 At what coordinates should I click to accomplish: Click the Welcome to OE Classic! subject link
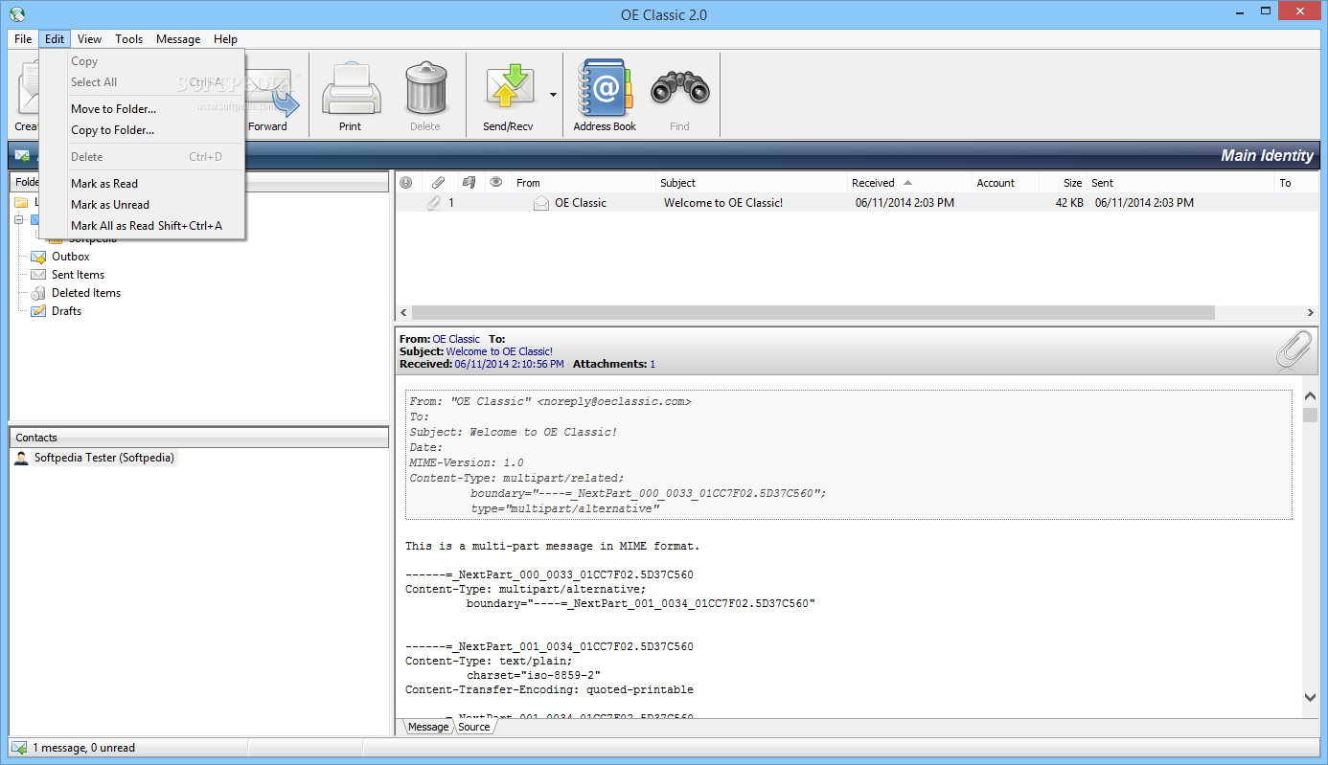pos(499,351)
